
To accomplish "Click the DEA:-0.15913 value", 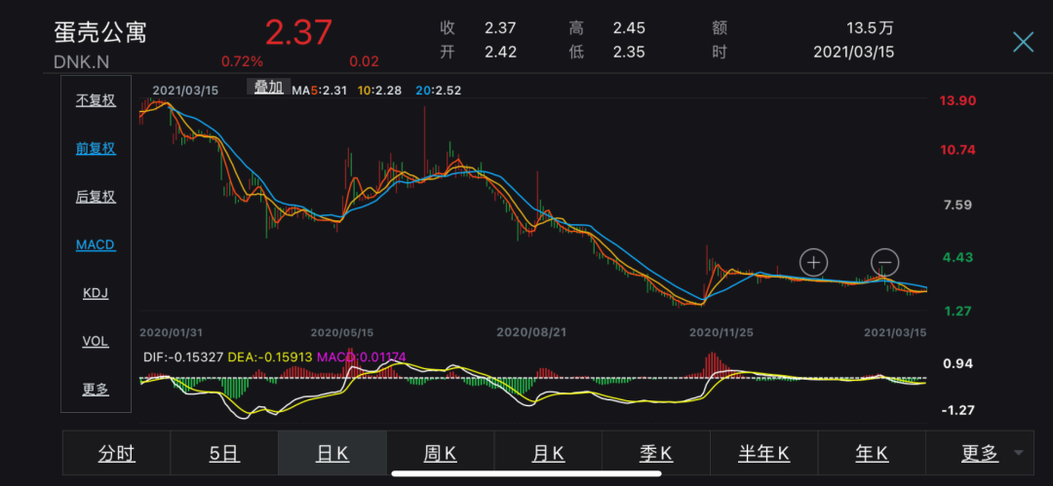I will click(271, 357).
